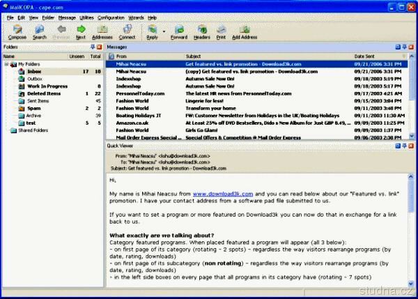Close the Messages panel

click(411, 47)
